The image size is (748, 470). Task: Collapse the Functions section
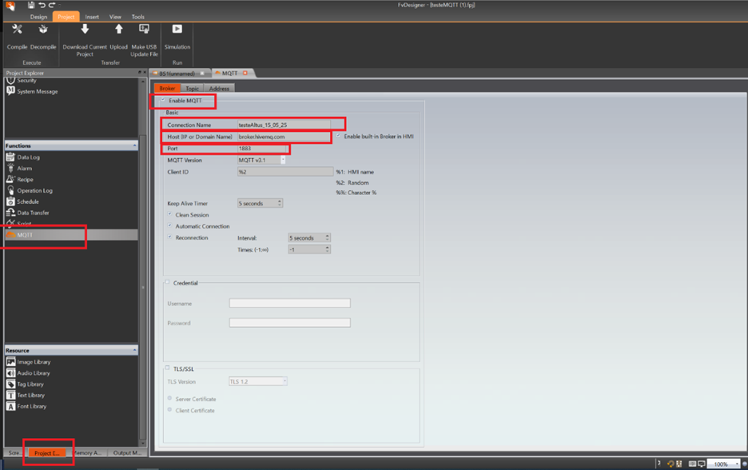tap(134, 145)
